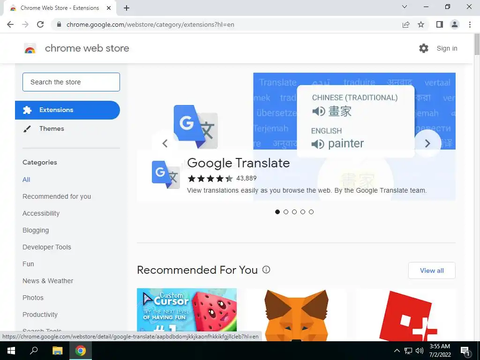The height and width of the screenshot is (360, 480).
Task: Open the Windows Start menu
Action: click(x=11, y=351)
